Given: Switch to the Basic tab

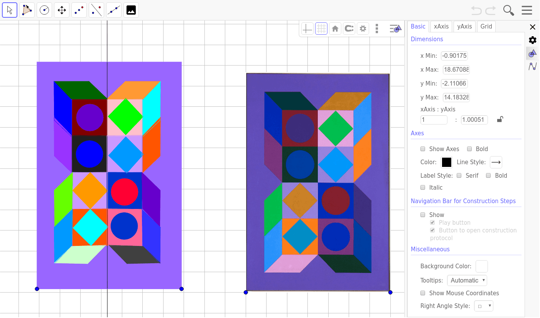Looking at the screenshot, I should pos(418,26).
